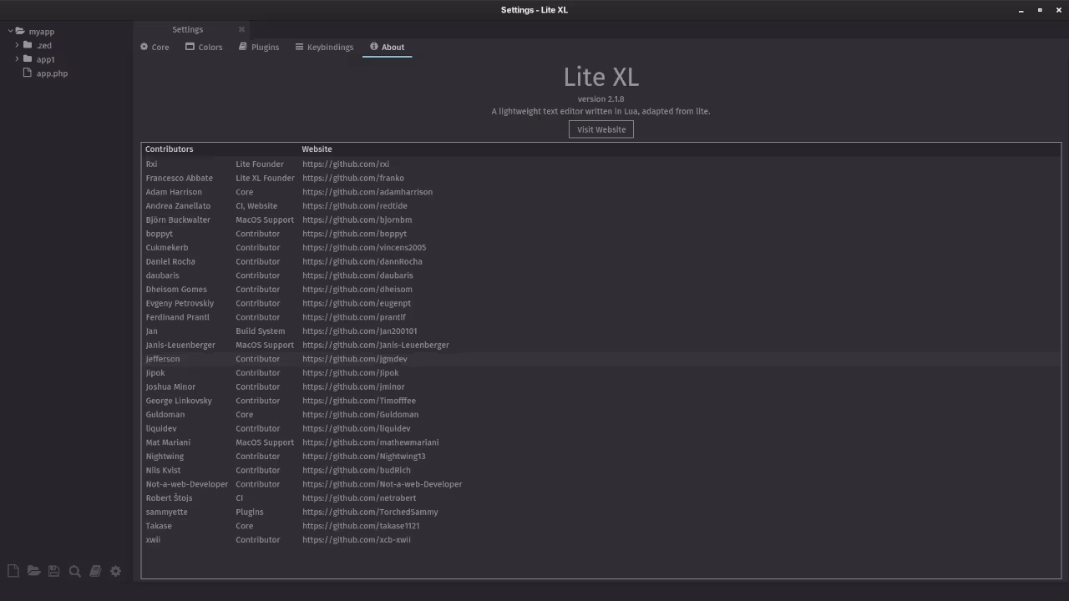Screen dimensions: 1069x601
Task: Collapse the myapp project tree
Action: tap(8, 31)
